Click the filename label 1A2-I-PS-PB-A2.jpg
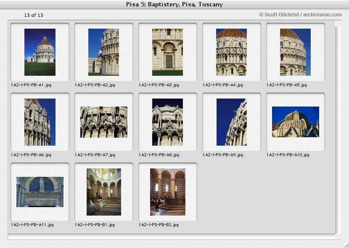The image size is (349, 248). 95,85
